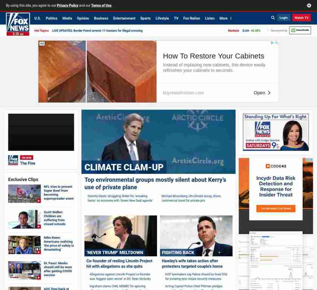Click the AdChoices icon on cabinet ad

pos(272,43)
